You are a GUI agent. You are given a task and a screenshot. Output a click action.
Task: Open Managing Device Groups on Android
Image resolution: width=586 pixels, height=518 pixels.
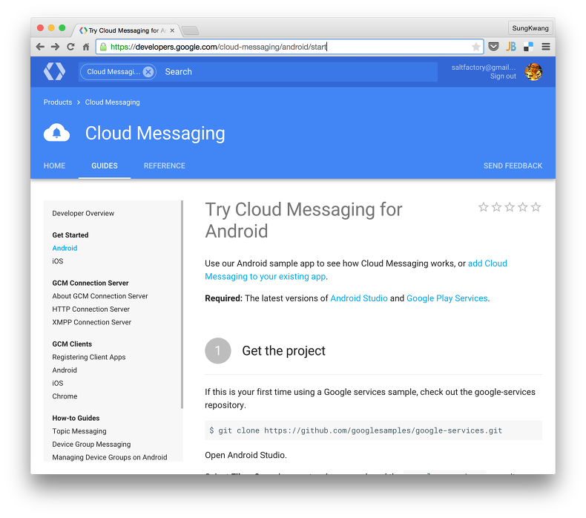[x=110, y=457]
